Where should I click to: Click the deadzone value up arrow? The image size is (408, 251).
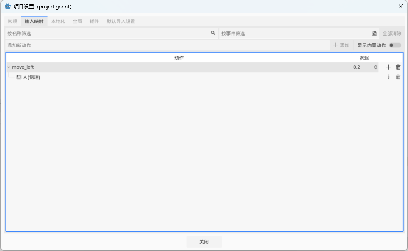[375, 65]
